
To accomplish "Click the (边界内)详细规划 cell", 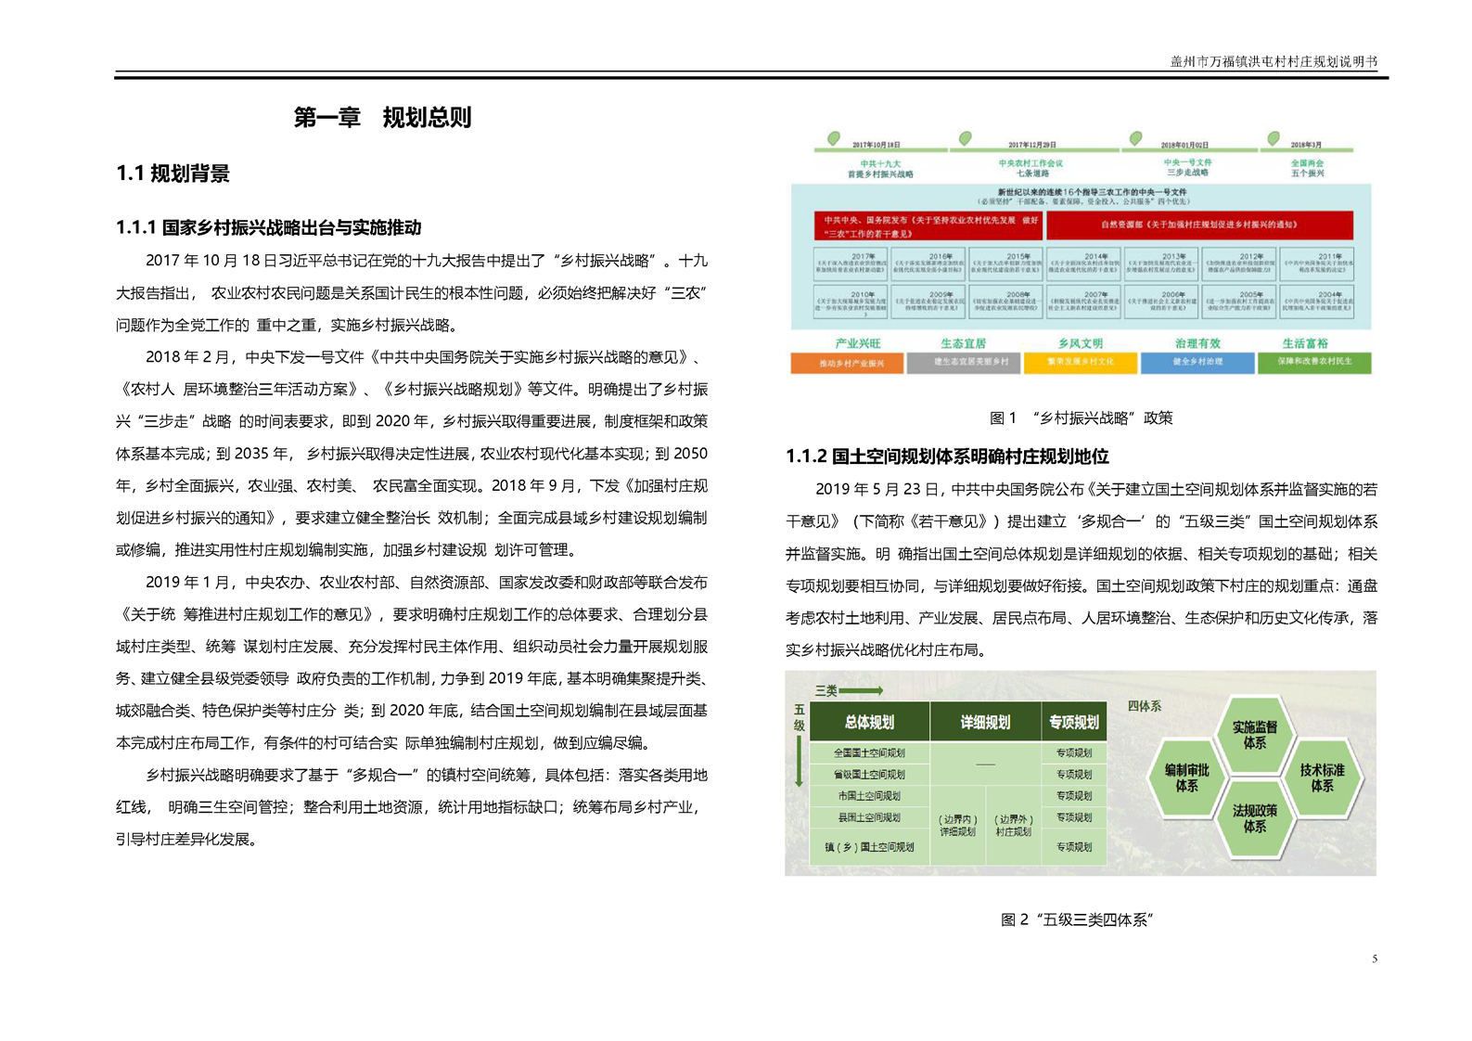I will 957,826.
